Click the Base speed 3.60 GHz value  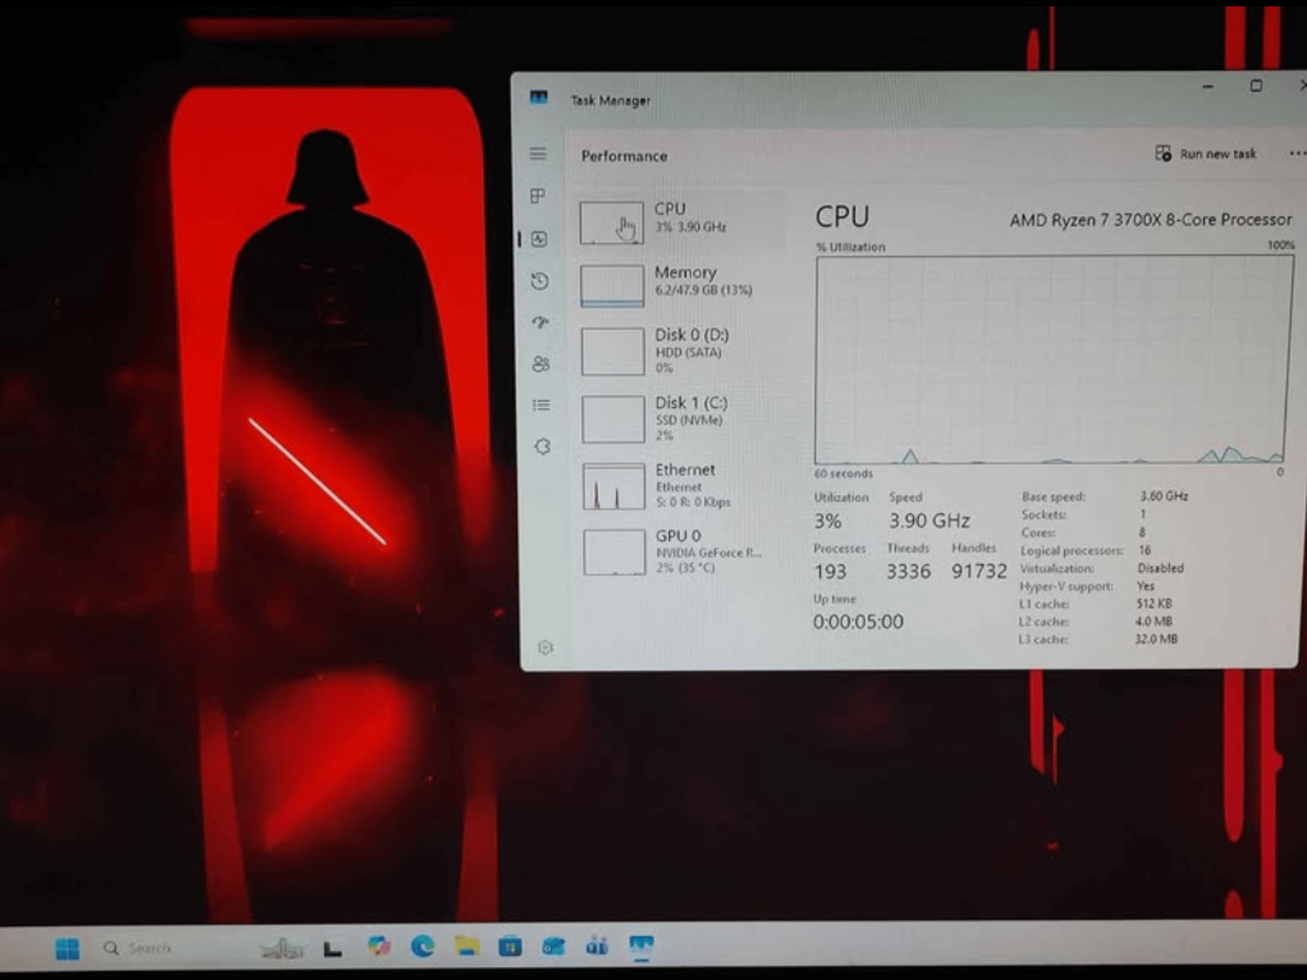(1163, 496)
